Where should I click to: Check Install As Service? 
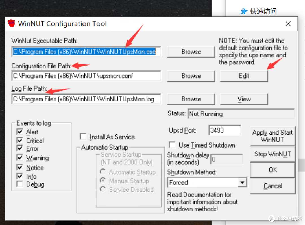(x=83, y=137)
